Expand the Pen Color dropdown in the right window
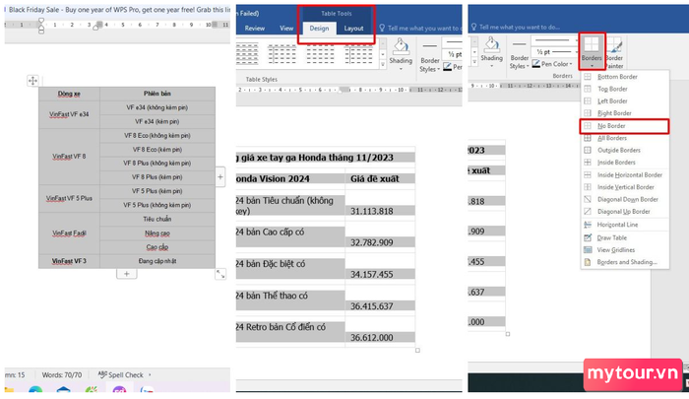The width and height of the screenshot is (689, 399). point(571,64)
